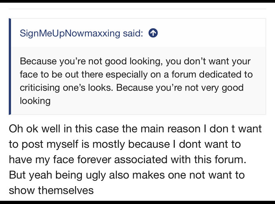Click the blue left border of quote
This screenshot has height=204, width=275.
[x=9, y=66]
